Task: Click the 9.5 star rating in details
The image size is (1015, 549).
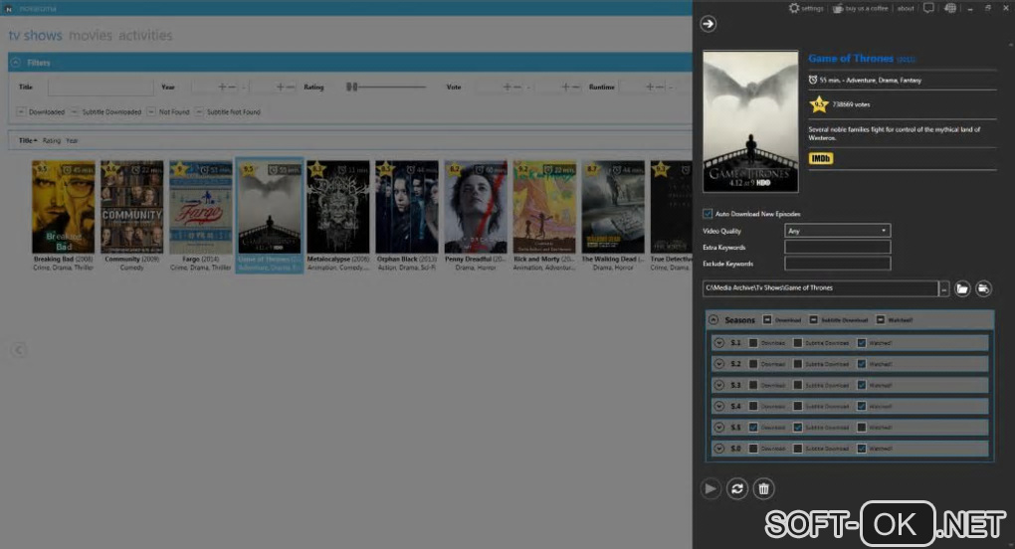Action: coord(819,103)
